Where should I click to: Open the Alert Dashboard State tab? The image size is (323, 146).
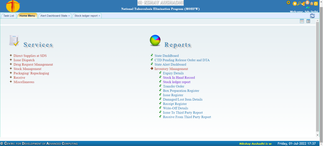click(x=54, y=16)
